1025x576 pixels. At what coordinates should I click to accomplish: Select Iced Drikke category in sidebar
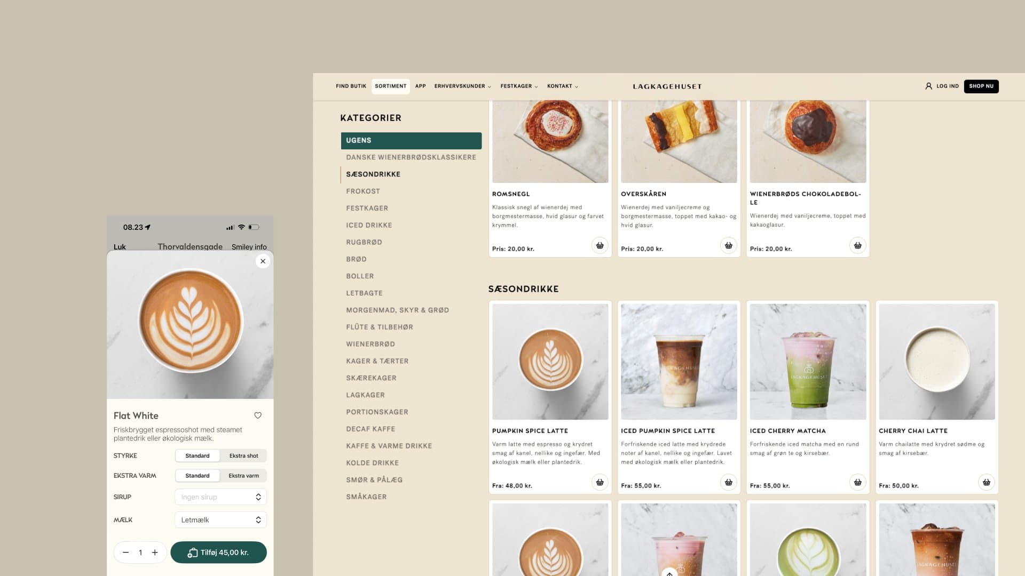tap(369, 225)
